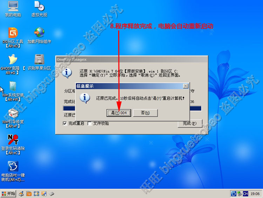This screenshot has height=198, width=263.
Task: Click the 还原已完成 message text
Action: pyautogui.click(x=140, y=98)
